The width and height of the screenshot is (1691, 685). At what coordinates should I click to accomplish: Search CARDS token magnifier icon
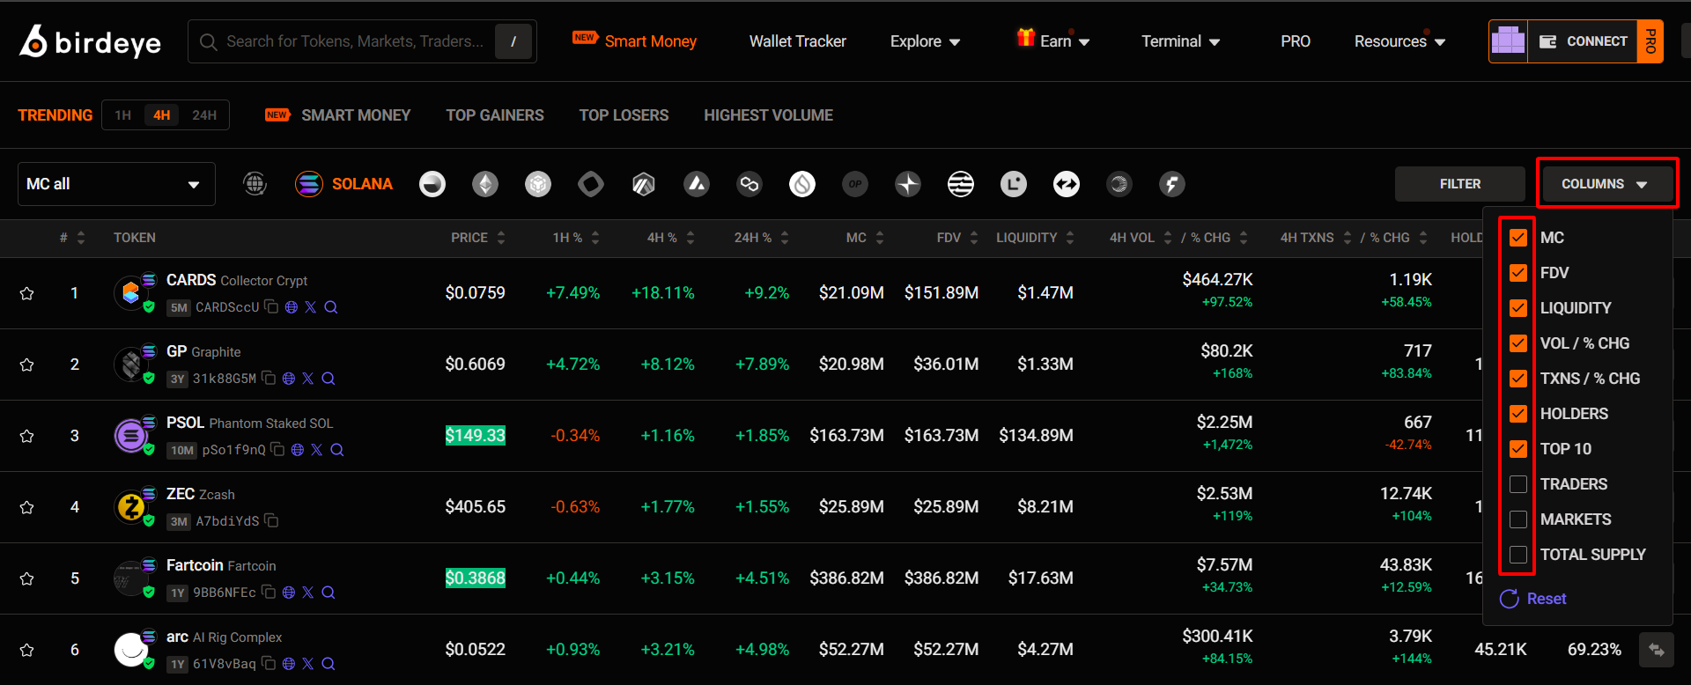[331, 307]
